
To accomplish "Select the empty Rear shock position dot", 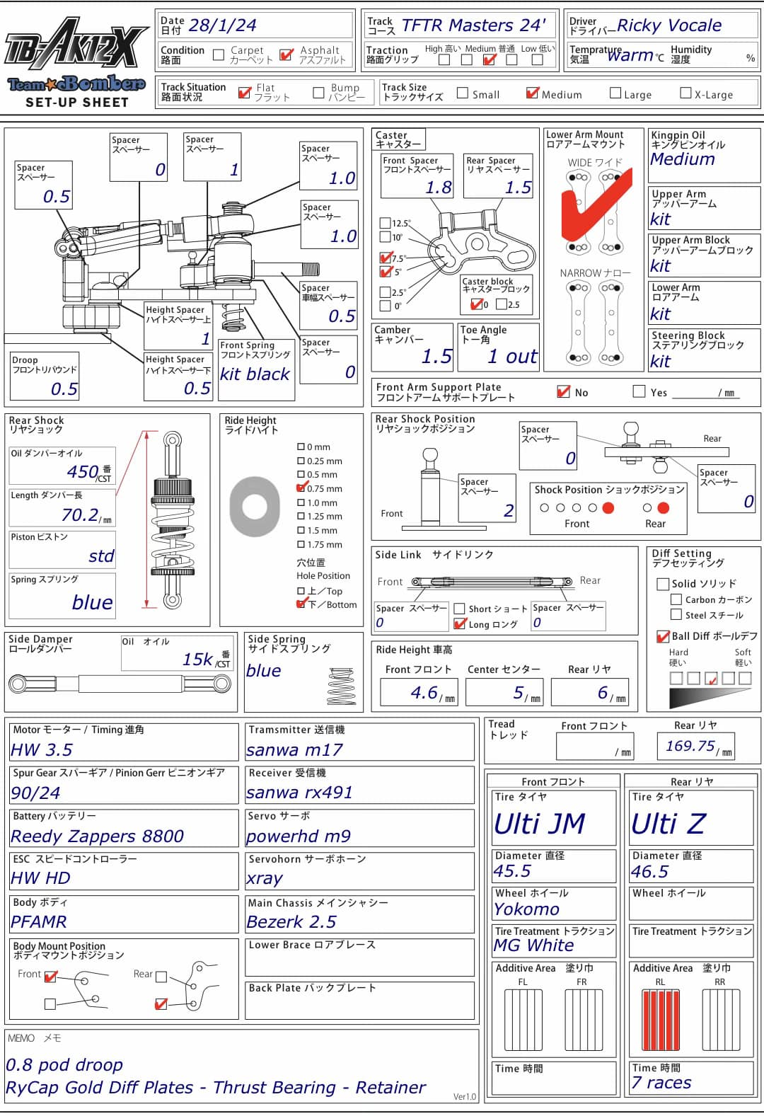I will click(647, 507).
